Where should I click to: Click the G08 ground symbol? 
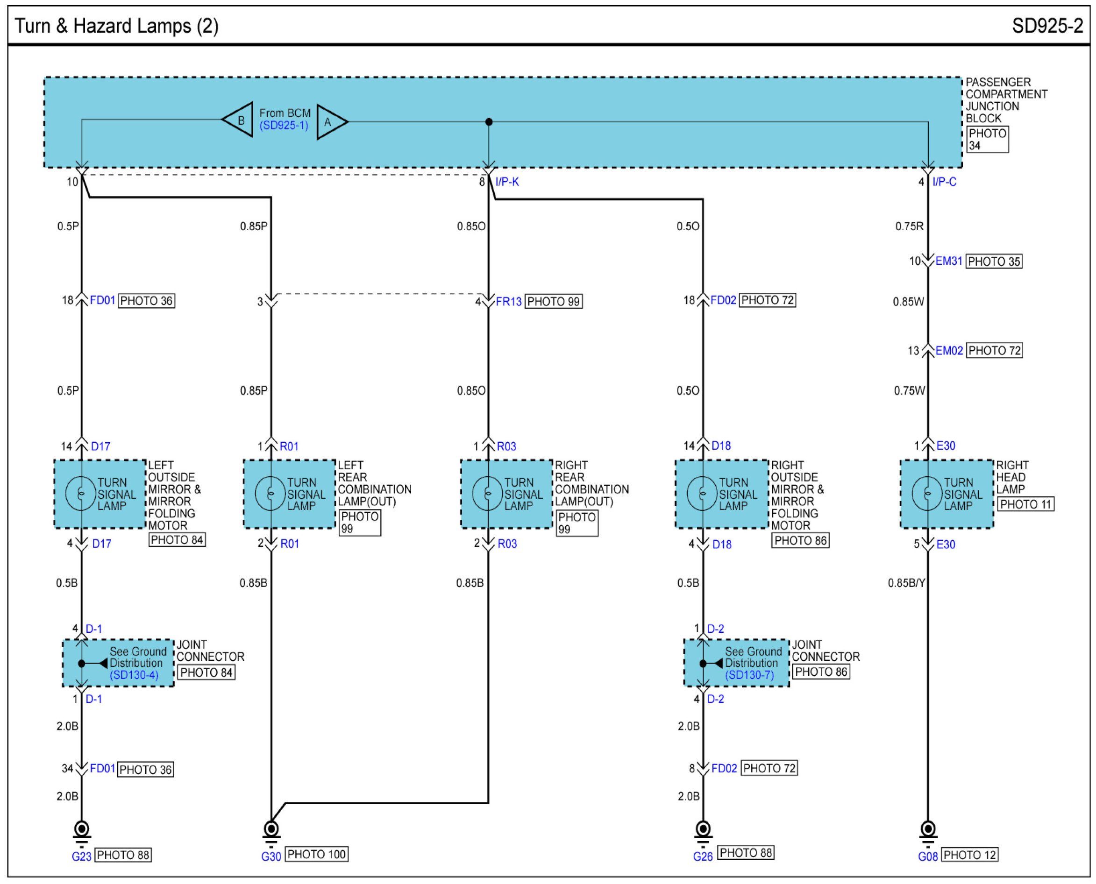pyautogui.click(x=928, y=831)
